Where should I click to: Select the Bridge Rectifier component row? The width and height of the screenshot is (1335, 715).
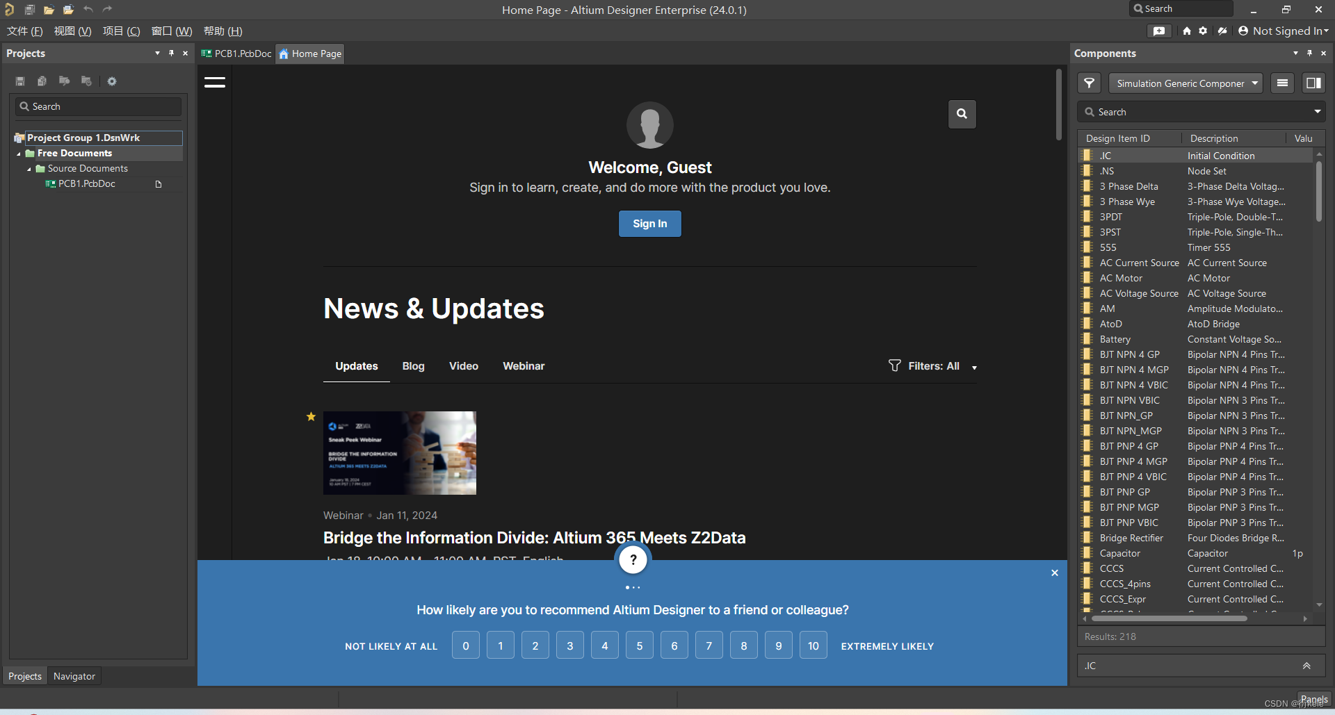click(x=1196, y=538)
